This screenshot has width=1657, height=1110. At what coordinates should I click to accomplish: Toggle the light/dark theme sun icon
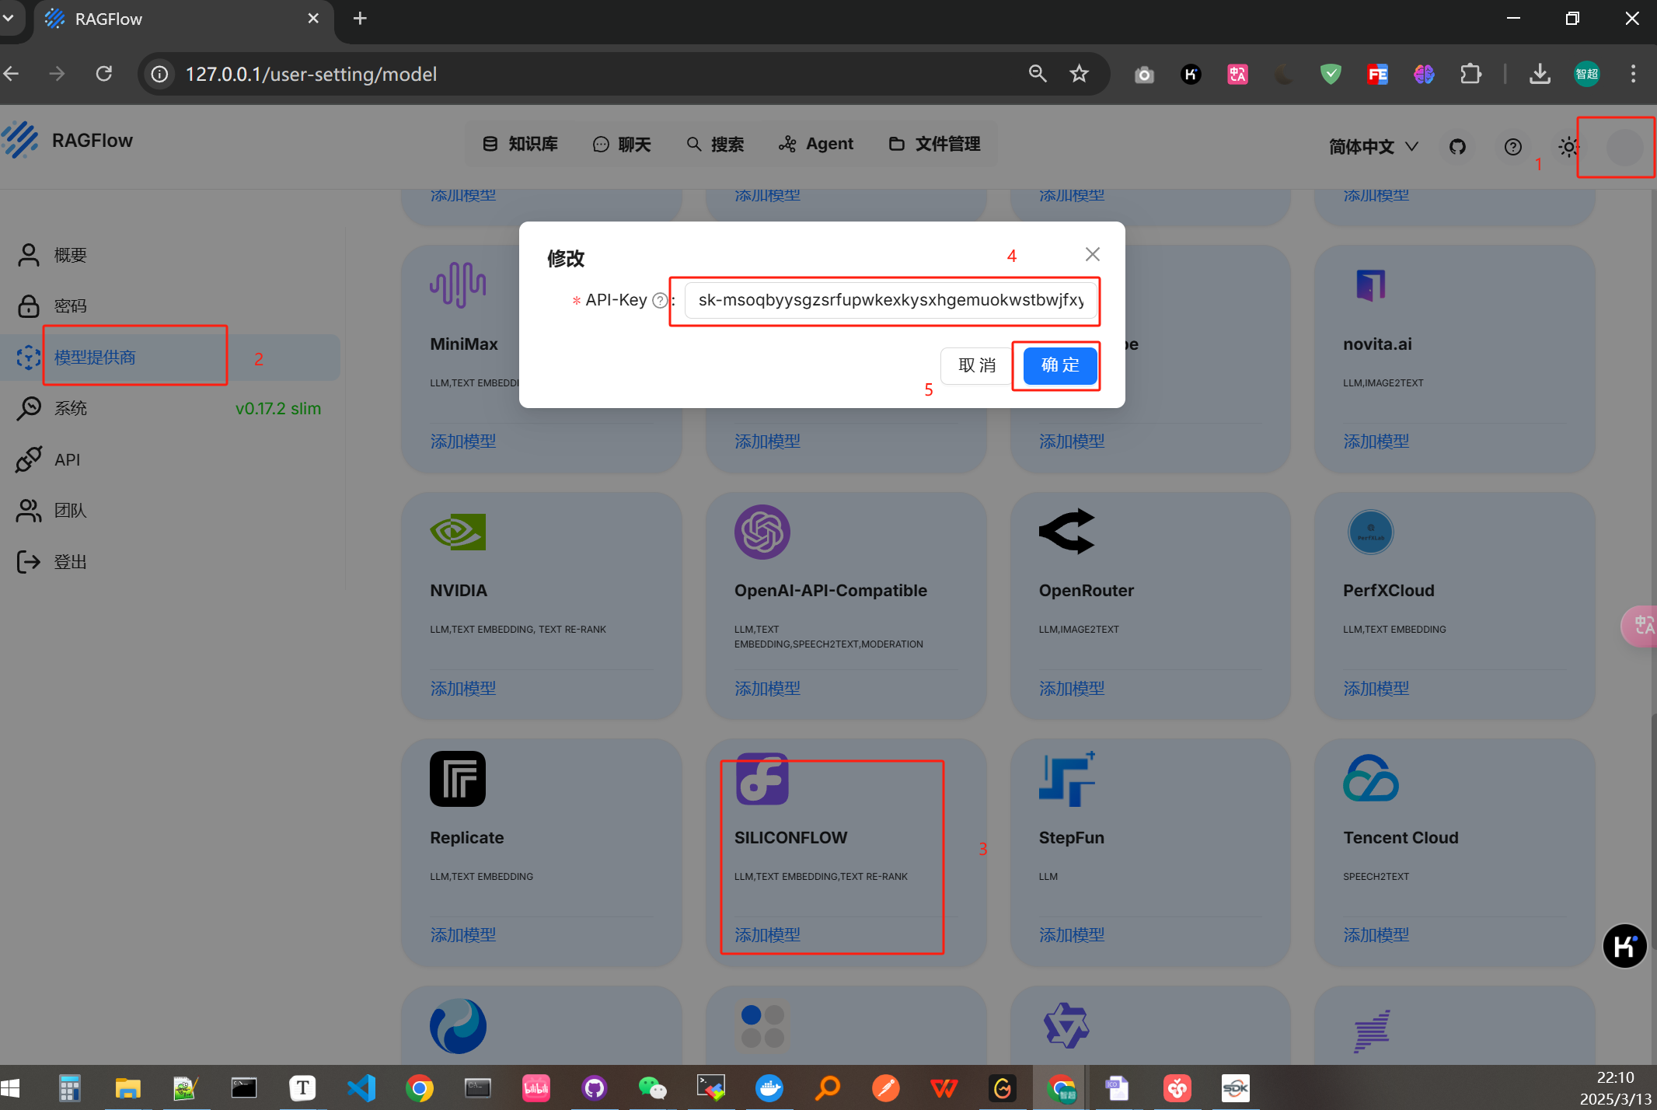(1568, 146)
